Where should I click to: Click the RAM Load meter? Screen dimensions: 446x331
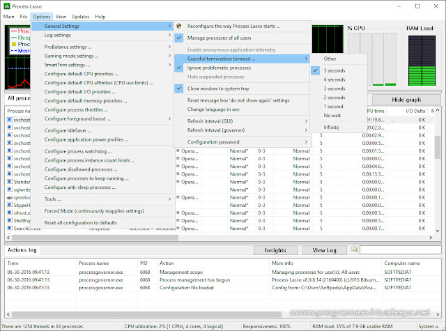[422, 61]
